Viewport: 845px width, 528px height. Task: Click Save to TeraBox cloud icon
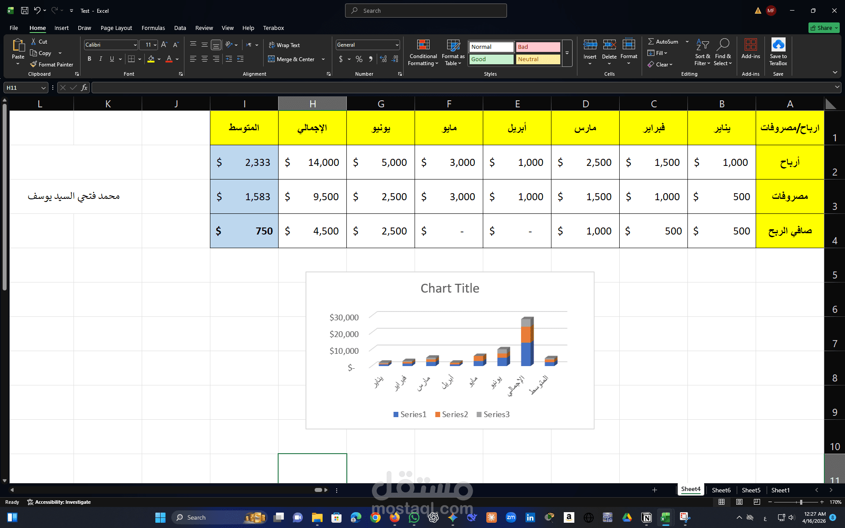[x=778, y=45]
